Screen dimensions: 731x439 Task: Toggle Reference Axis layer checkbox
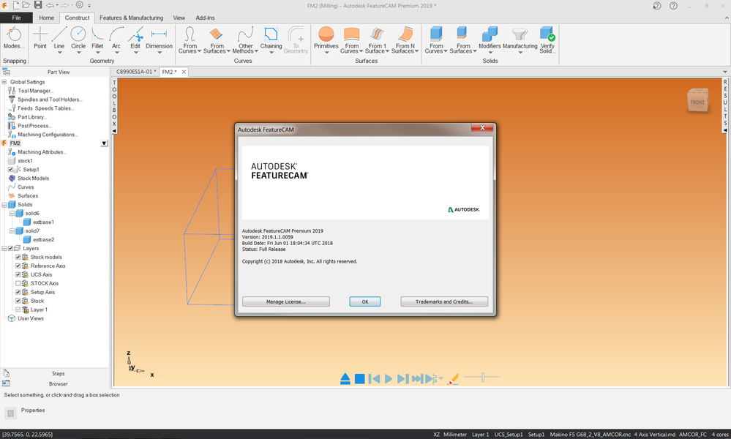(18, 266)
